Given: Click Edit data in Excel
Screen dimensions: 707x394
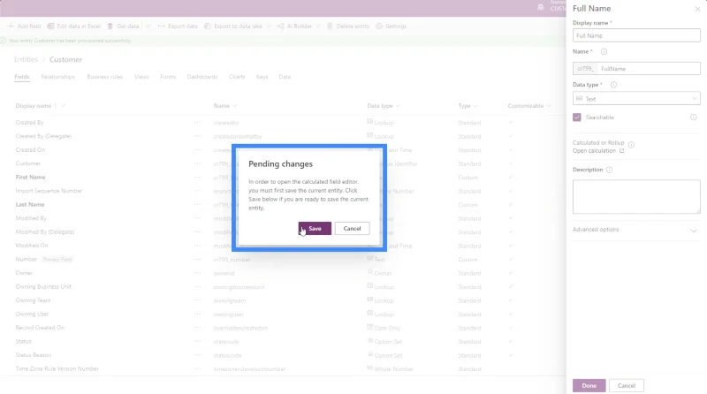Looking at the screenshot, I should click(74, 27).
